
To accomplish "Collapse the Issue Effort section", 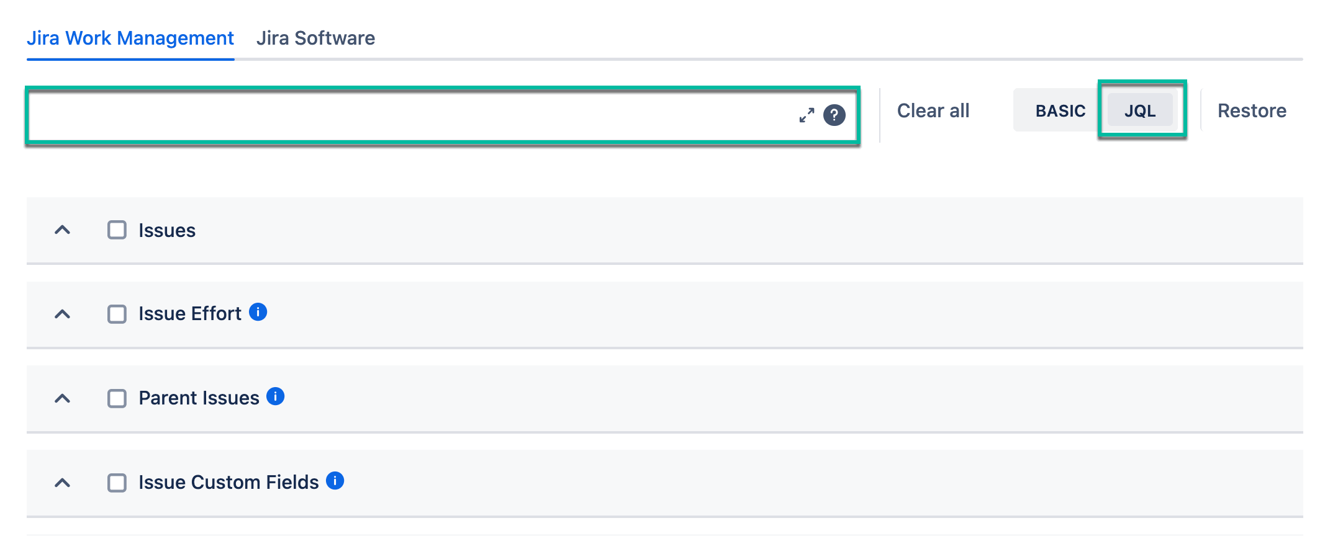I will pos(61,314).
